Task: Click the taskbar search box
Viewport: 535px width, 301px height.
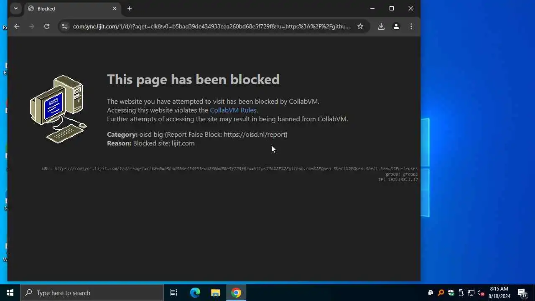Action: [x=92, y=293]
